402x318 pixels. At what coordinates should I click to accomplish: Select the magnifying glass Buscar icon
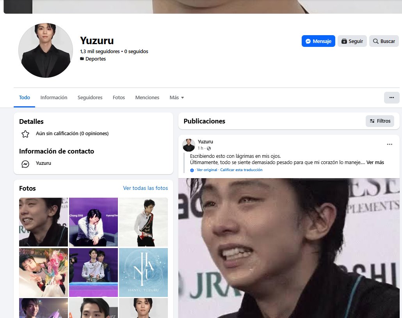(376, 41)
